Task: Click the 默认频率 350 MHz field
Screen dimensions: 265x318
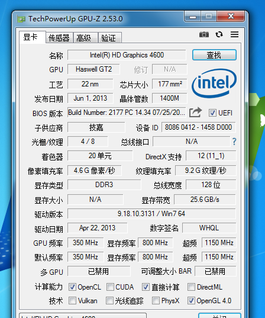Action: (x=86, y=257)
